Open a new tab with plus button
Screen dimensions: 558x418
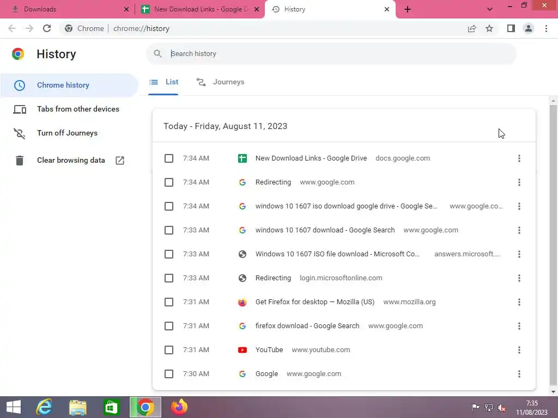tap(408, 10)
